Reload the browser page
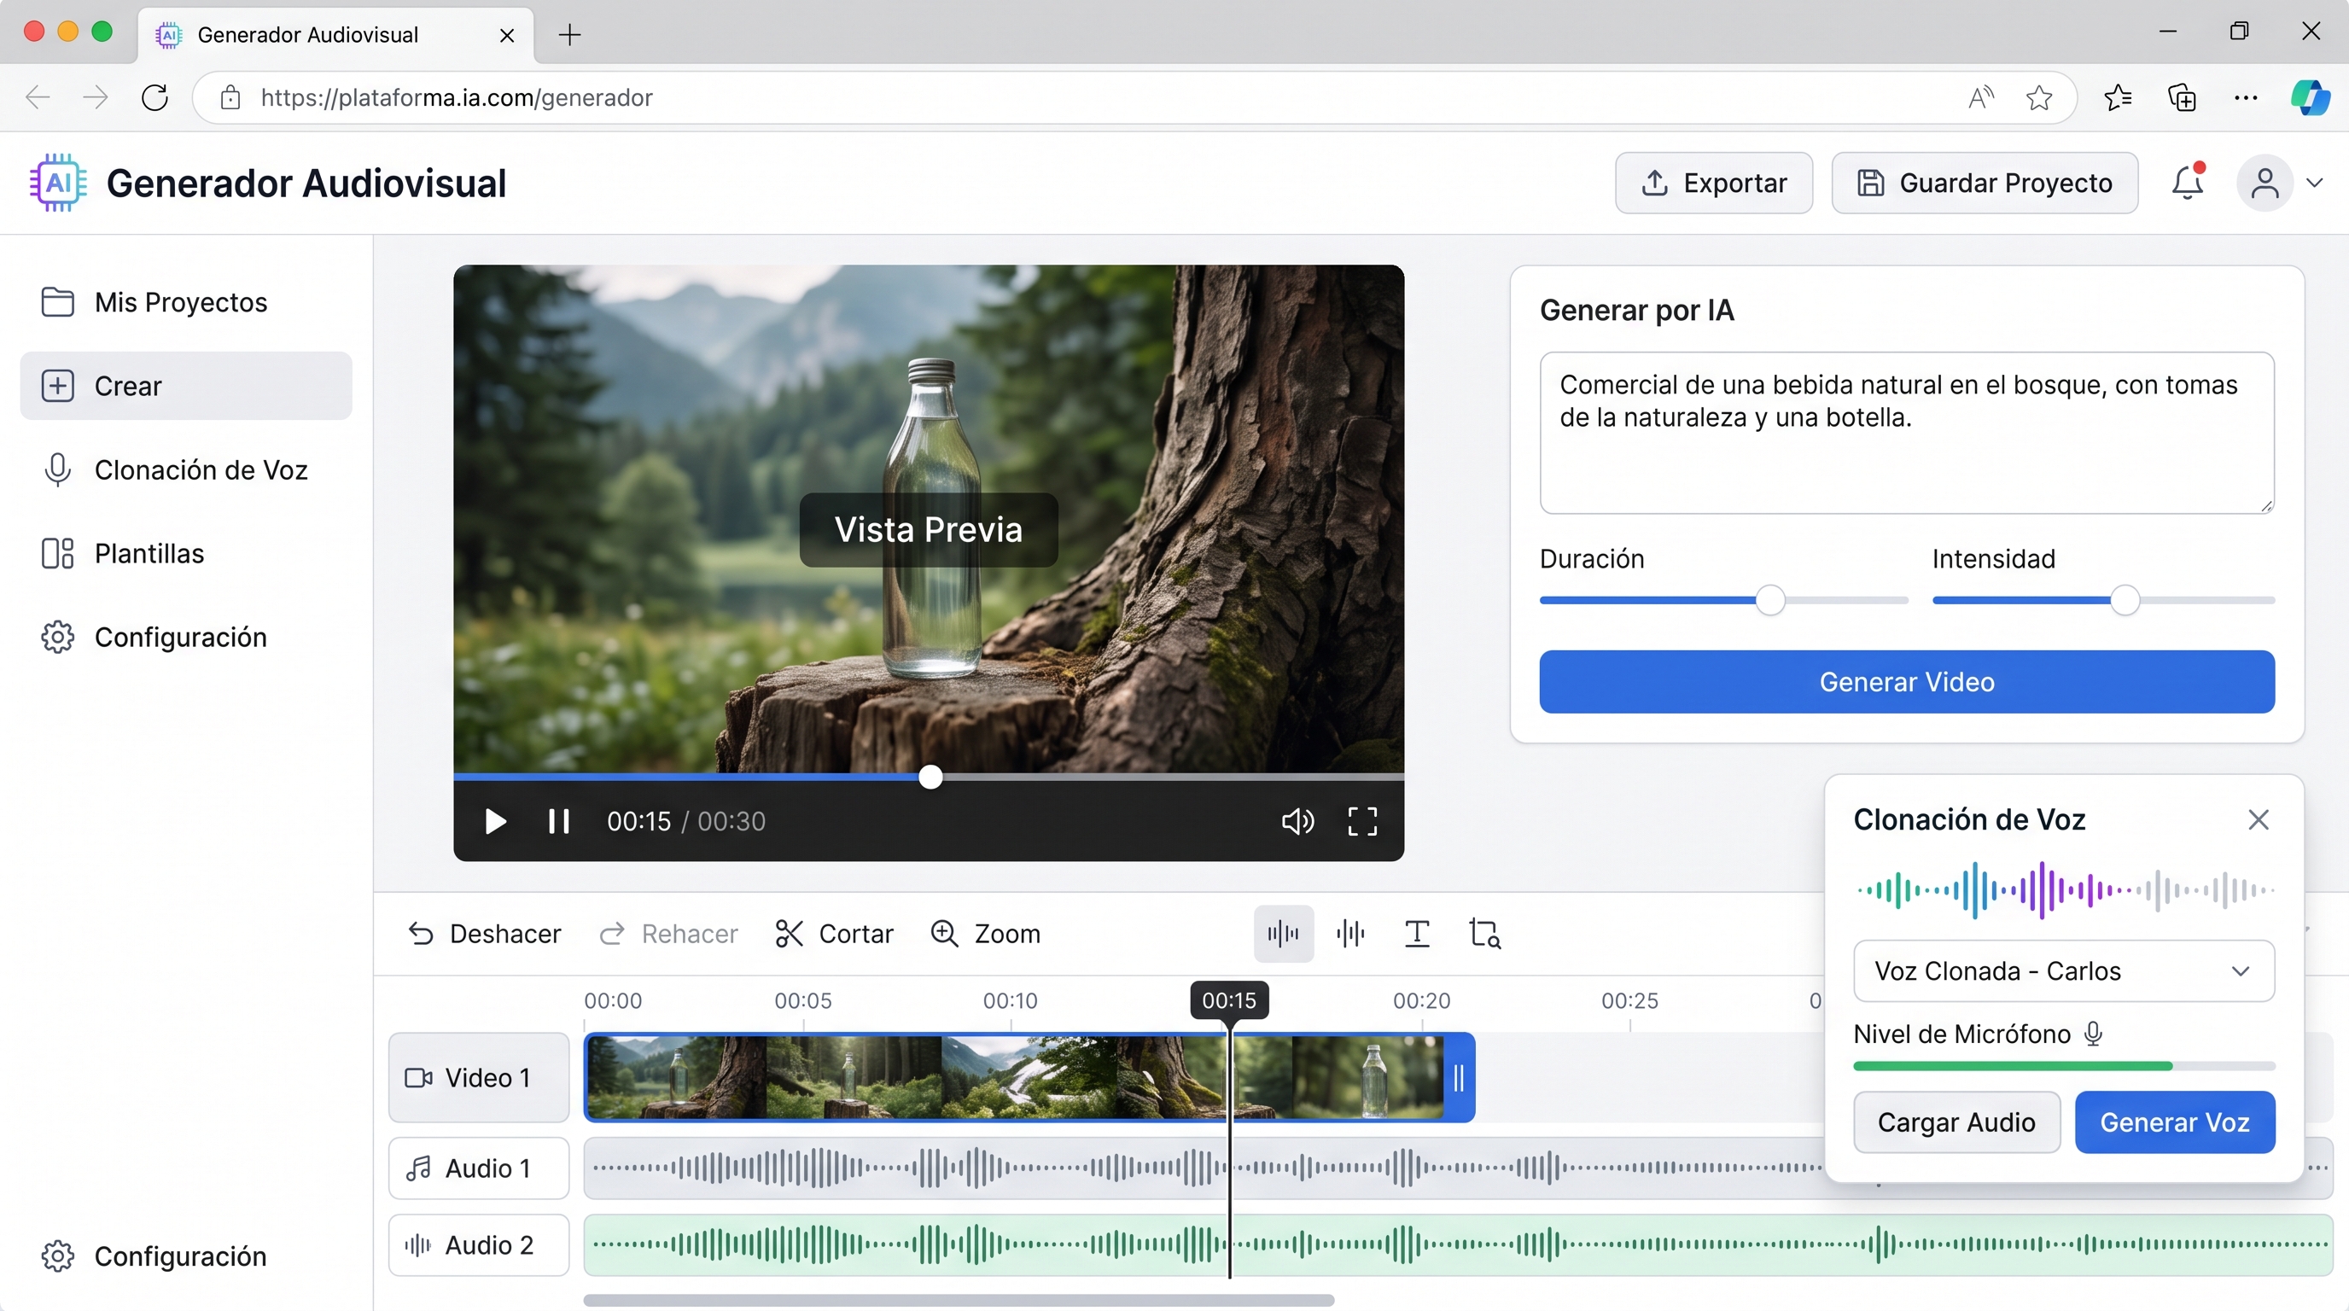The image size is (2349, 1311). pos(155,97)
